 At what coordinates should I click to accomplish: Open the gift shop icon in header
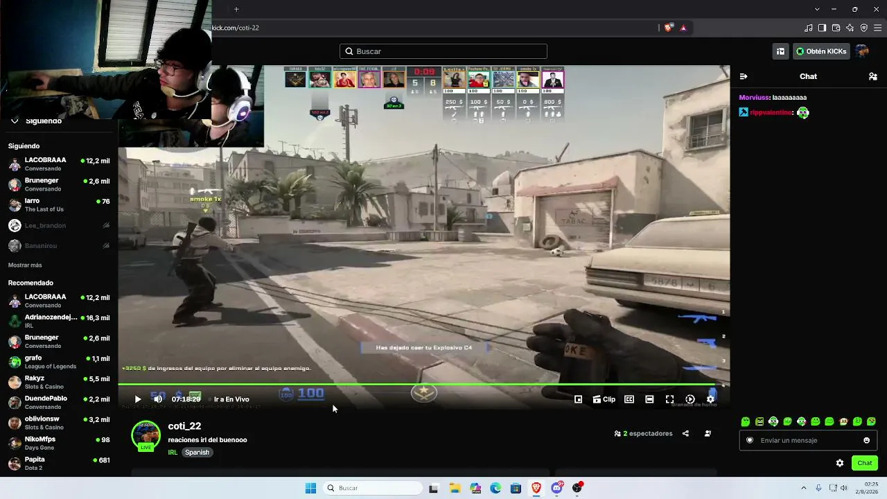pyautogui.click(x=780, y=51)
